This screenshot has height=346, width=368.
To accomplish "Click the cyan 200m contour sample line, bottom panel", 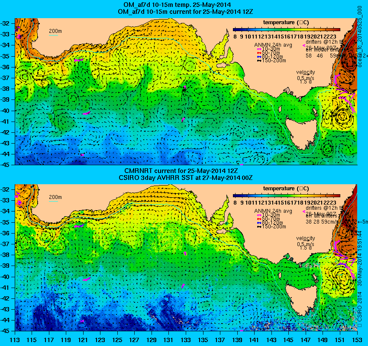I will tap(53, 202).
